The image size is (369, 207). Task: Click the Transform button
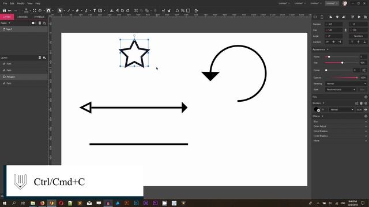(x=358, y=36)
